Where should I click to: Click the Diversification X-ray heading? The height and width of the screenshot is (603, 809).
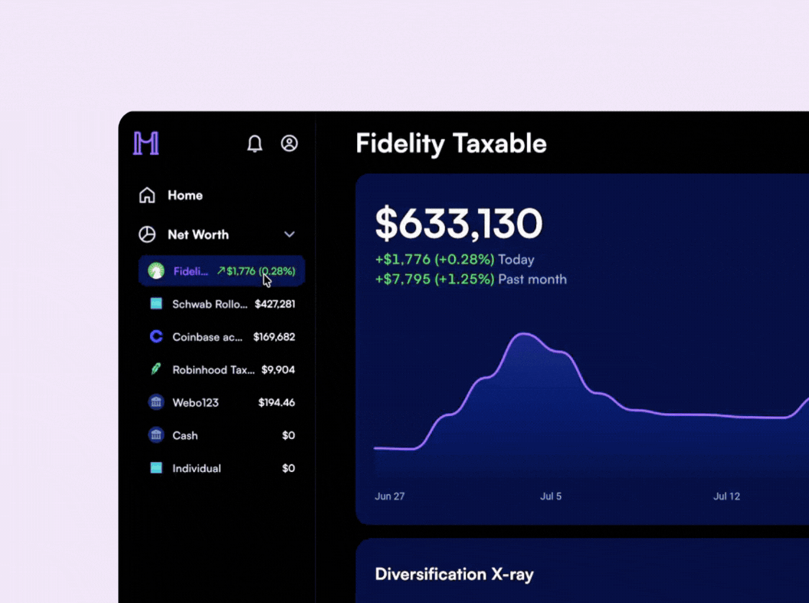454,574
